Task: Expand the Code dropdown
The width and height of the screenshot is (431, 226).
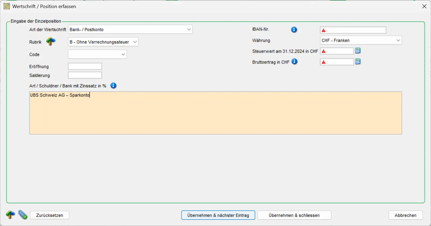Action: point(97,54)
